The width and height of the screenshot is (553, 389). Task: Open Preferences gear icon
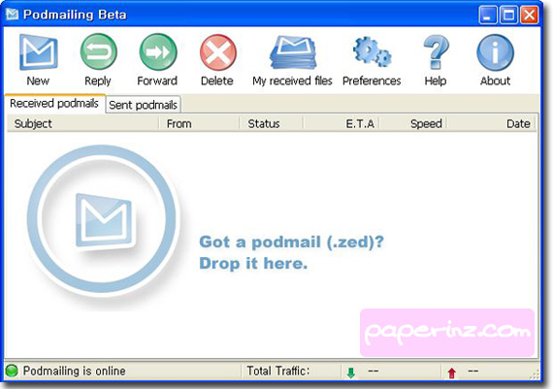pos(372,51)
